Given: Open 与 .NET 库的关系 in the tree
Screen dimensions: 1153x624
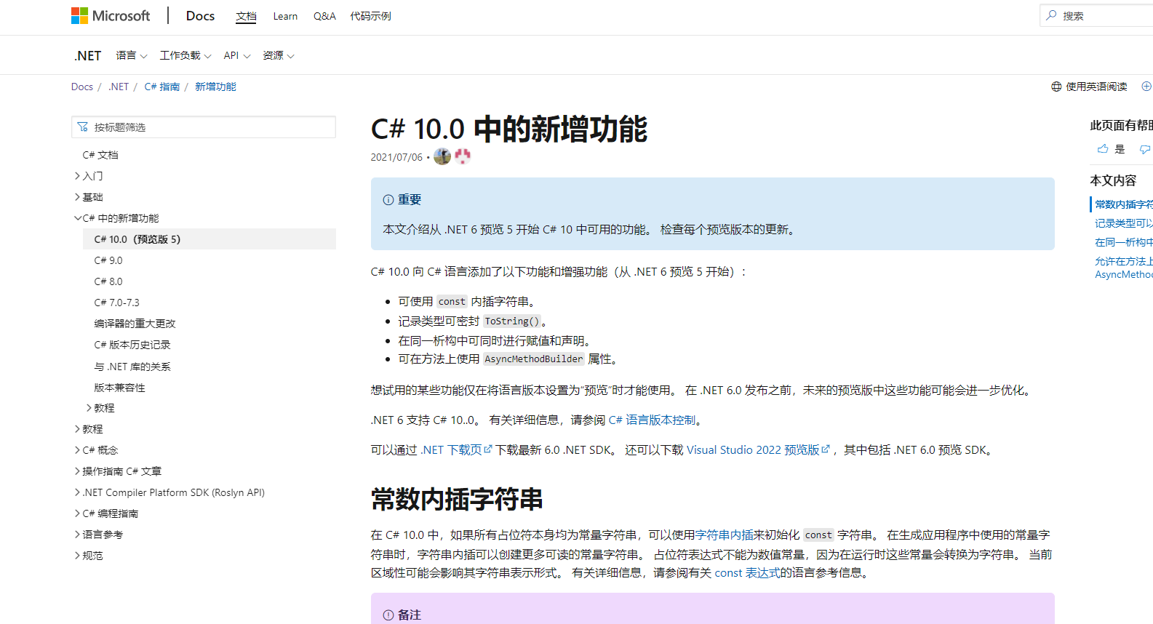Looking at the screenshot, I should (132, 367).
